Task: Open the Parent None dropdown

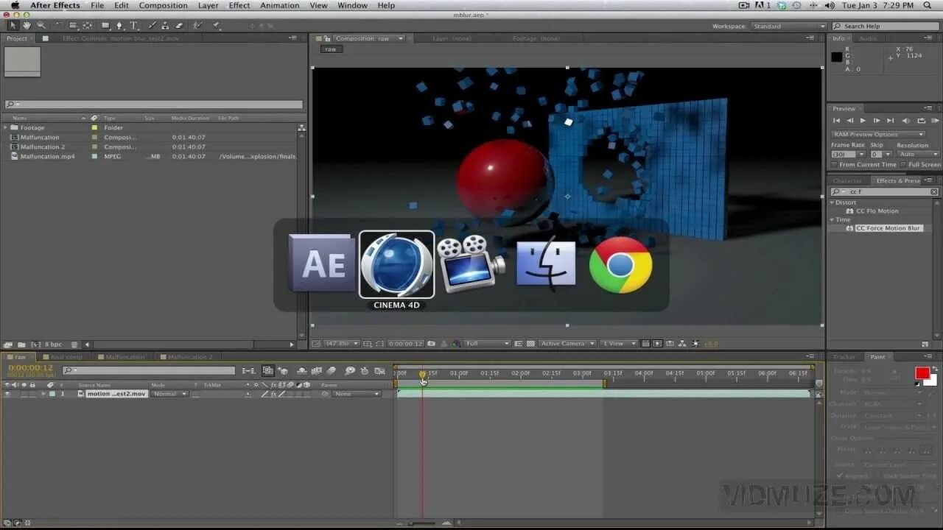Action: click(x=357, y=394)
